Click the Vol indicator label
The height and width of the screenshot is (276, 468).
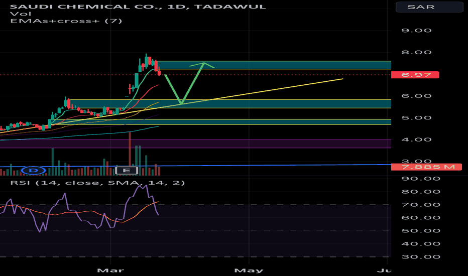(21, 14)
